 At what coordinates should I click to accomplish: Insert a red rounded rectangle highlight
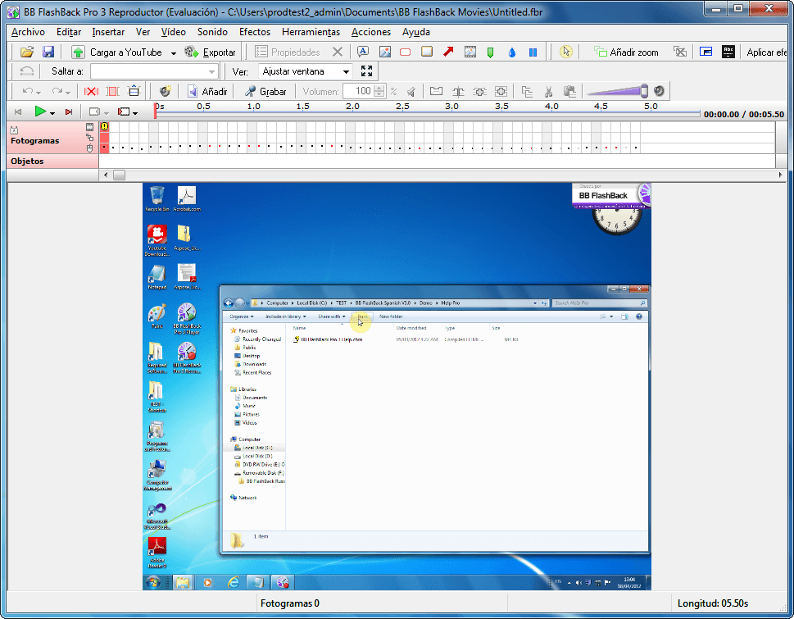click(x=405, y=52)
